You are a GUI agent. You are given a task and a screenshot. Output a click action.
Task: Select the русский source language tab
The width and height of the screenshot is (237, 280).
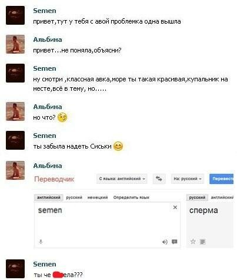coord(74,197)
